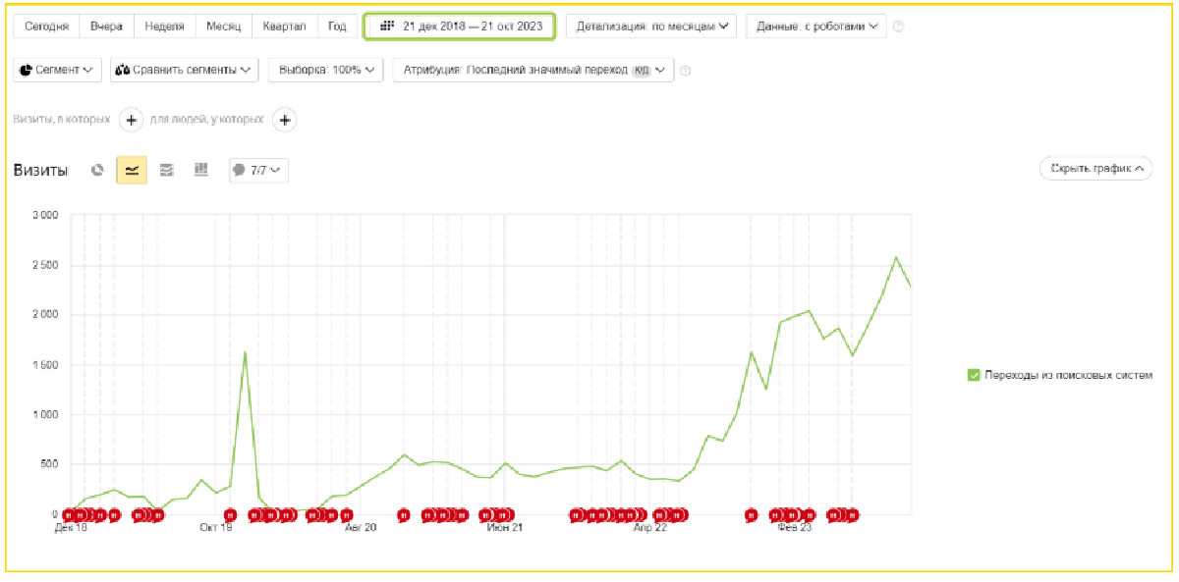Click 'Скрыть график' button
The image size is (1179, 582).
[1095, 169]
